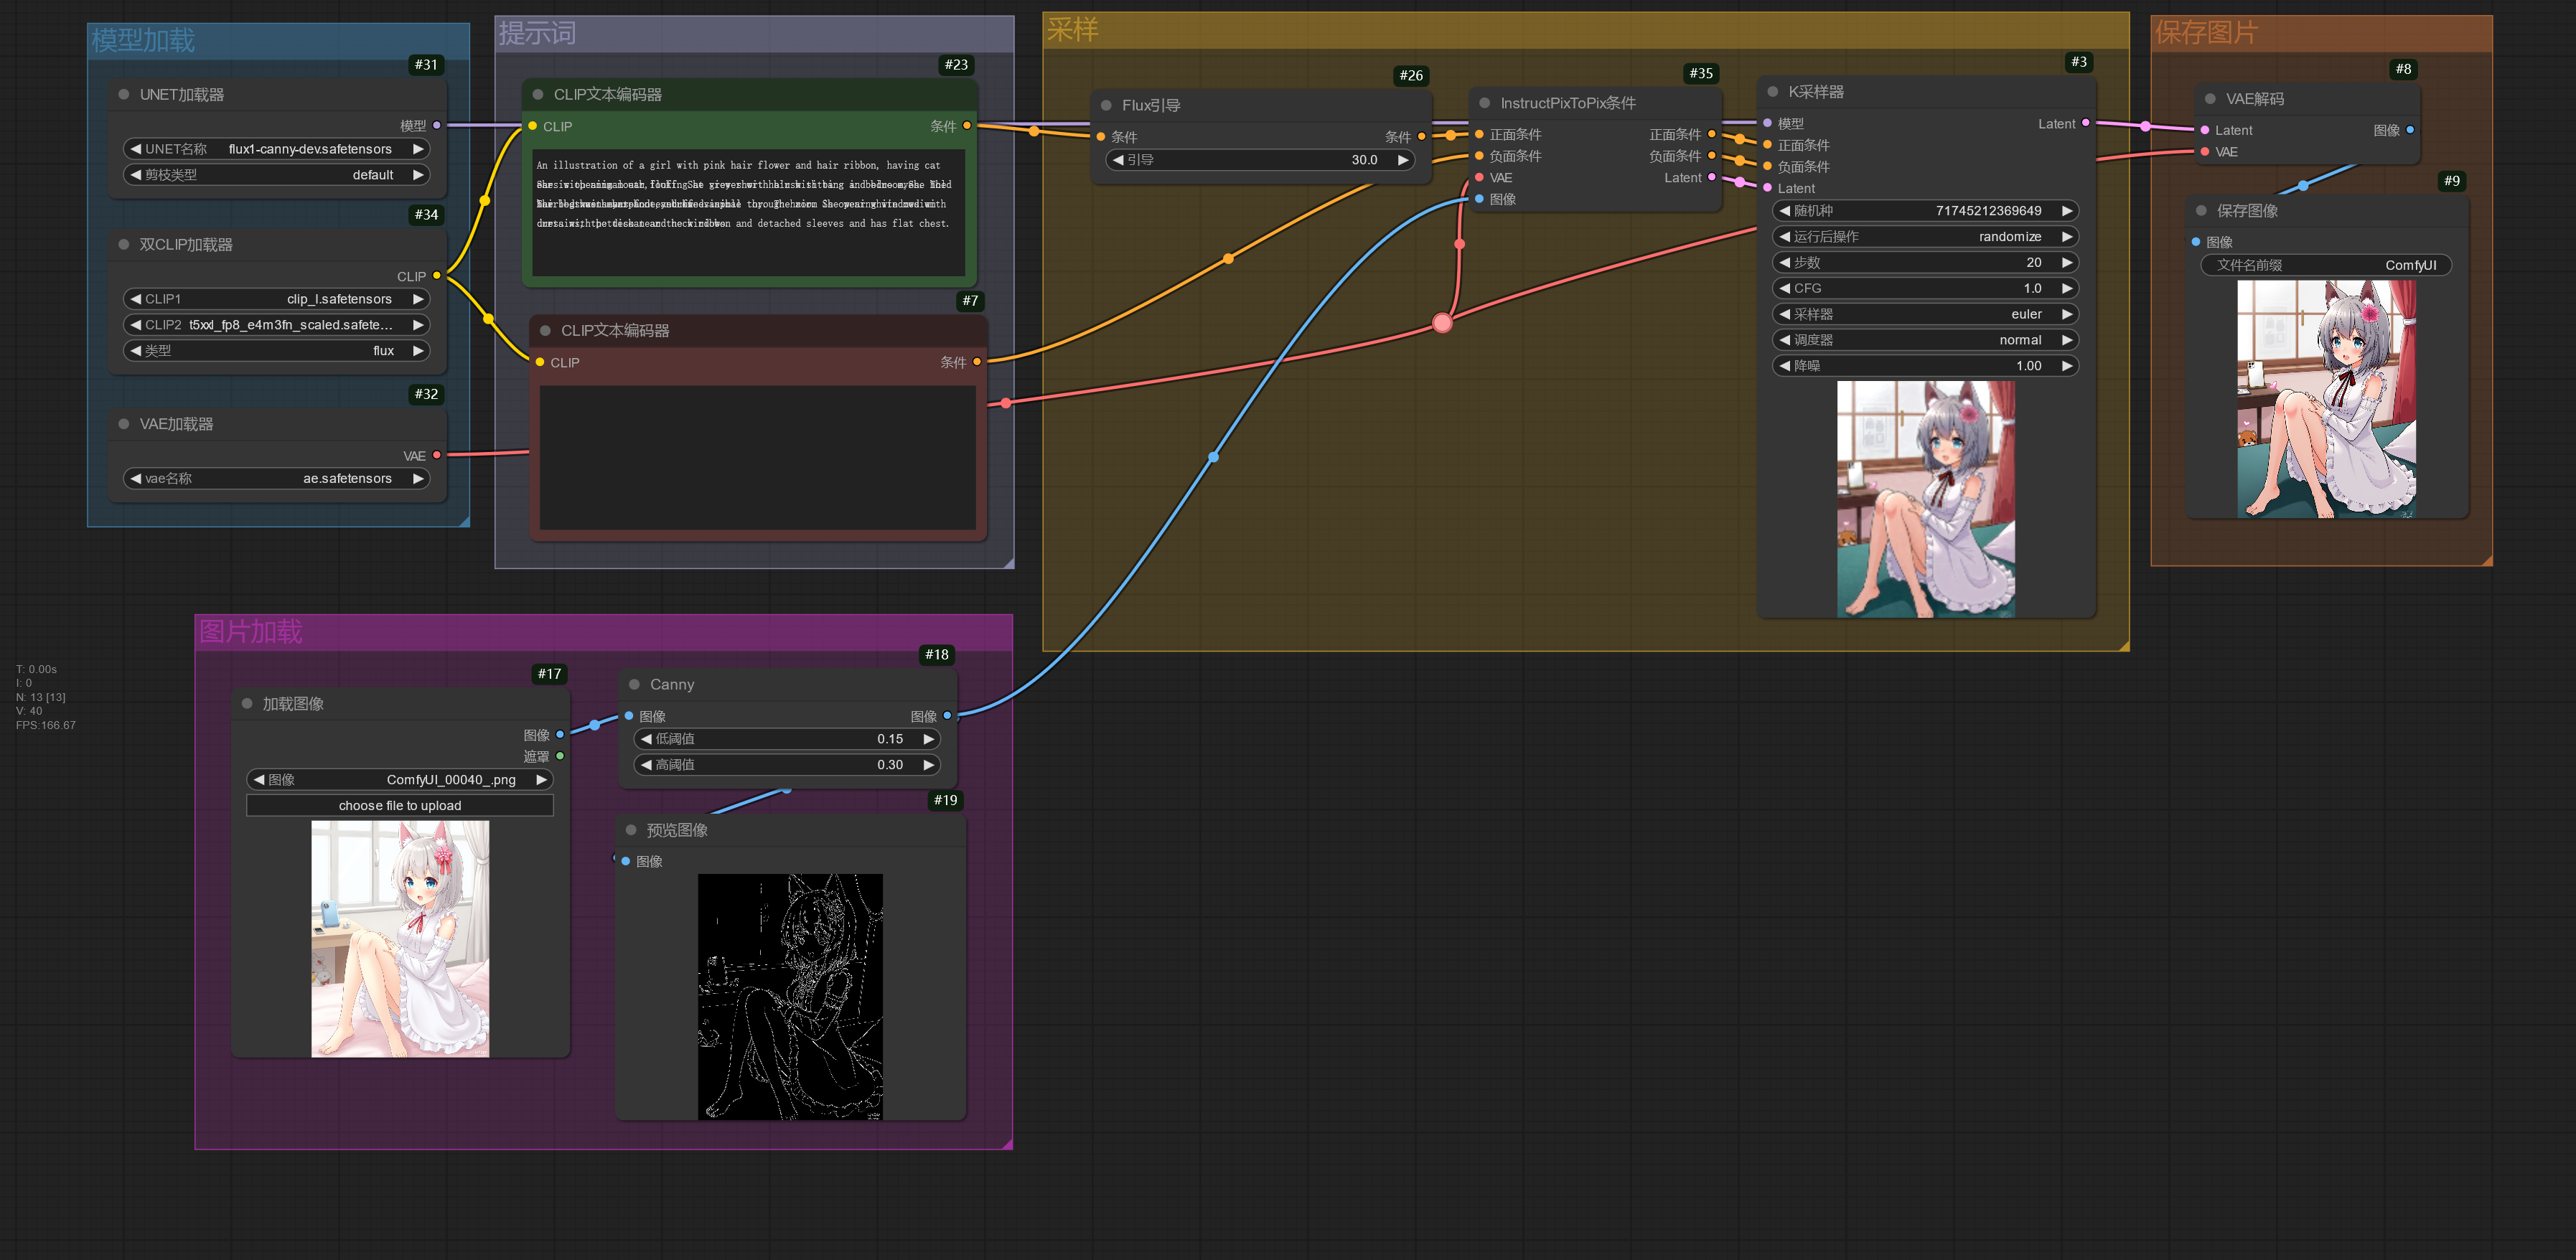This screenshot has width=2576, height=1260.
Task: Click the choose file to upload button
Action: [400, 805]
